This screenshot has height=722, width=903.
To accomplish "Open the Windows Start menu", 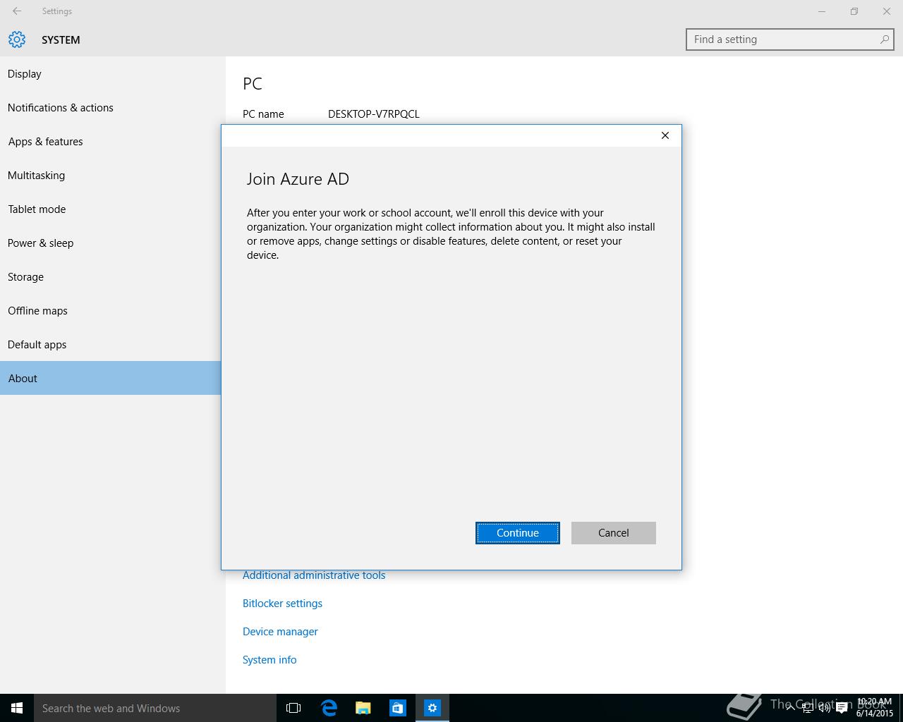I will 17,708.
